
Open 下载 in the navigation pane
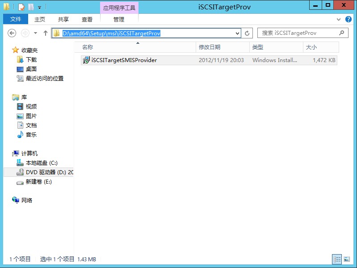click(x=31, y=60)
